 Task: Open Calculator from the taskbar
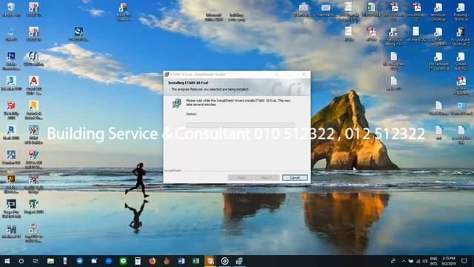[138, 261]
